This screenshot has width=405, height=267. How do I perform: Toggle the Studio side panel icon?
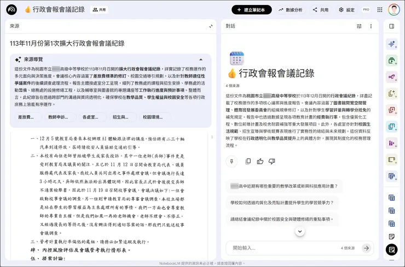click(391, 26)
